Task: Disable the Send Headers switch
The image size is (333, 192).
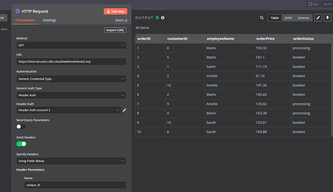Action: point(21,144)
